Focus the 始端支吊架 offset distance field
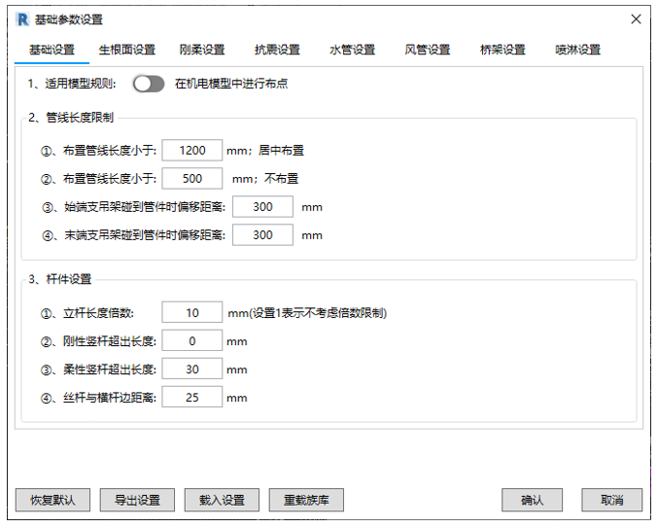This screenshot has width=658, height=528. [262, 207]
